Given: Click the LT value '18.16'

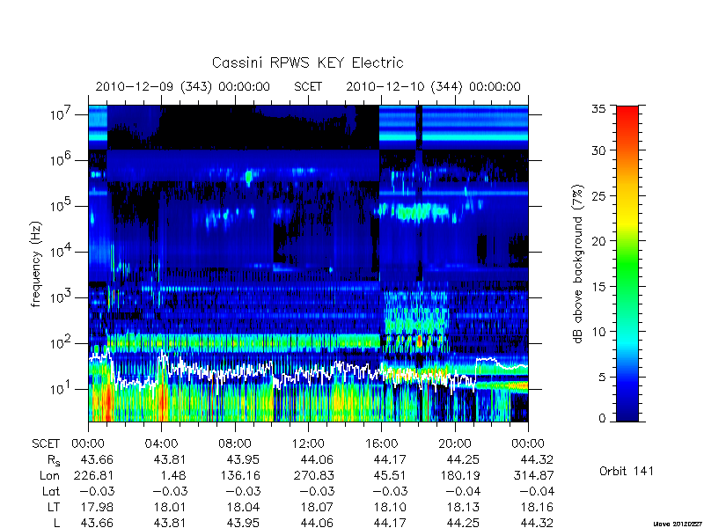Looking at the screenshot, I should point(538,507).
